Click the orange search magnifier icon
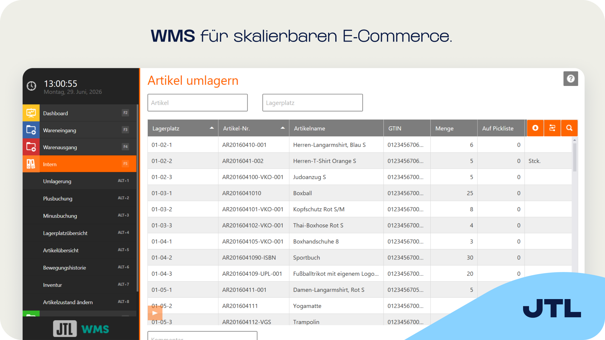This screenshot has width=605, height=340. [x=569, y=128]
